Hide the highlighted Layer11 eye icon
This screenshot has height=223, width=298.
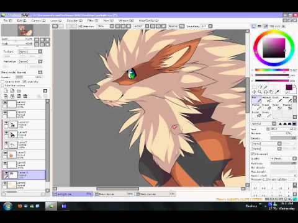pyautogui.click(x=6, y=173)
